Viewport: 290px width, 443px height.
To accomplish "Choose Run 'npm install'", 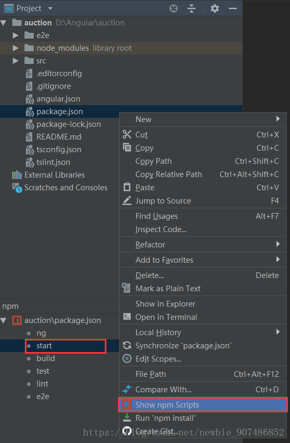I will click(203, 418).
